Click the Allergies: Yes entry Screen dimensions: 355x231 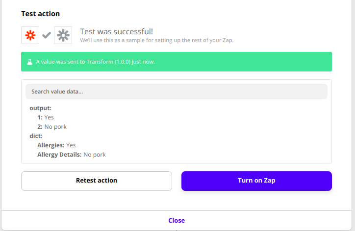56,145
